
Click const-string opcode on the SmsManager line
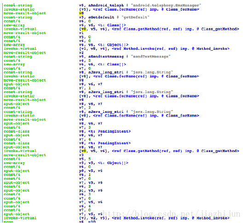(18, 6)
